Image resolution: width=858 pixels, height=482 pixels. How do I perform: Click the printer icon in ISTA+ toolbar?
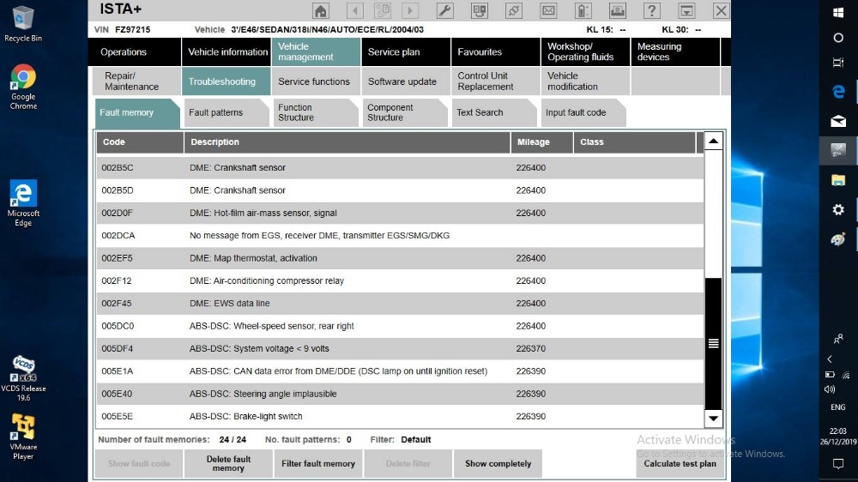[x=617, y=10]
